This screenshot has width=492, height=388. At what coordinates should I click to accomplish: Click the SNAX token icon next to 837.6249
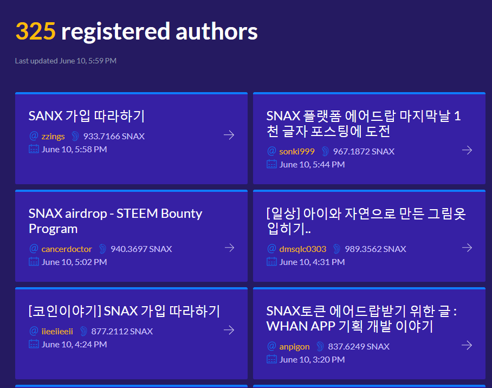click(320, 347)
